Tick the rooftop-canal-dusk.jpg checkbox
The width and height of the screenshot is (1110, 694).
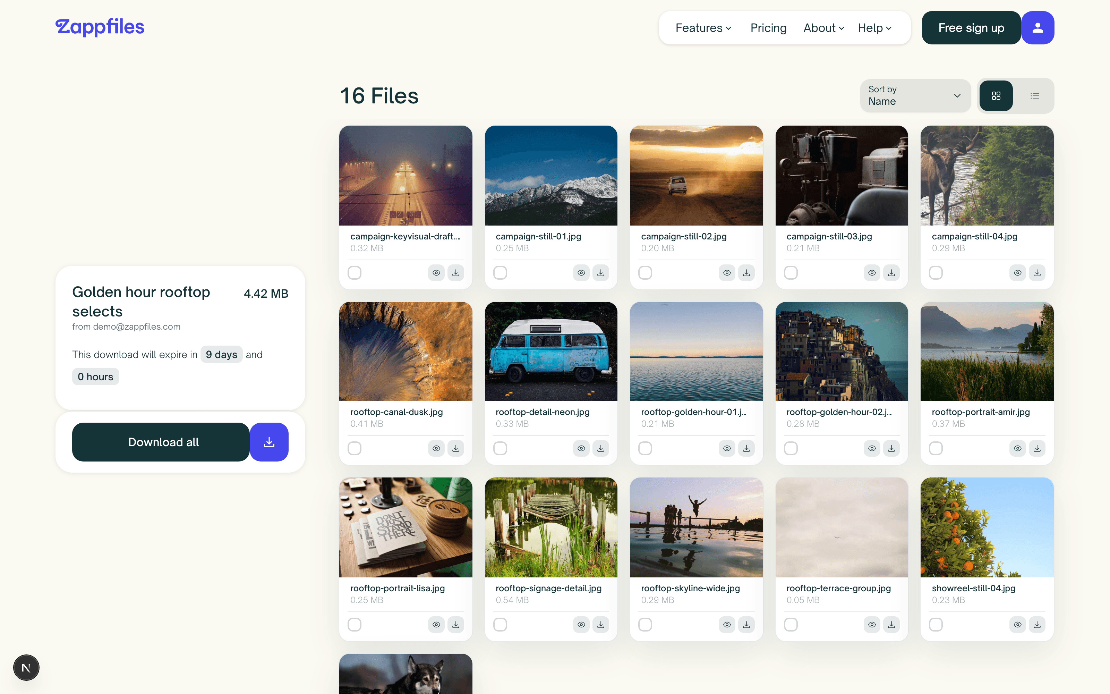tap(355, 448)
